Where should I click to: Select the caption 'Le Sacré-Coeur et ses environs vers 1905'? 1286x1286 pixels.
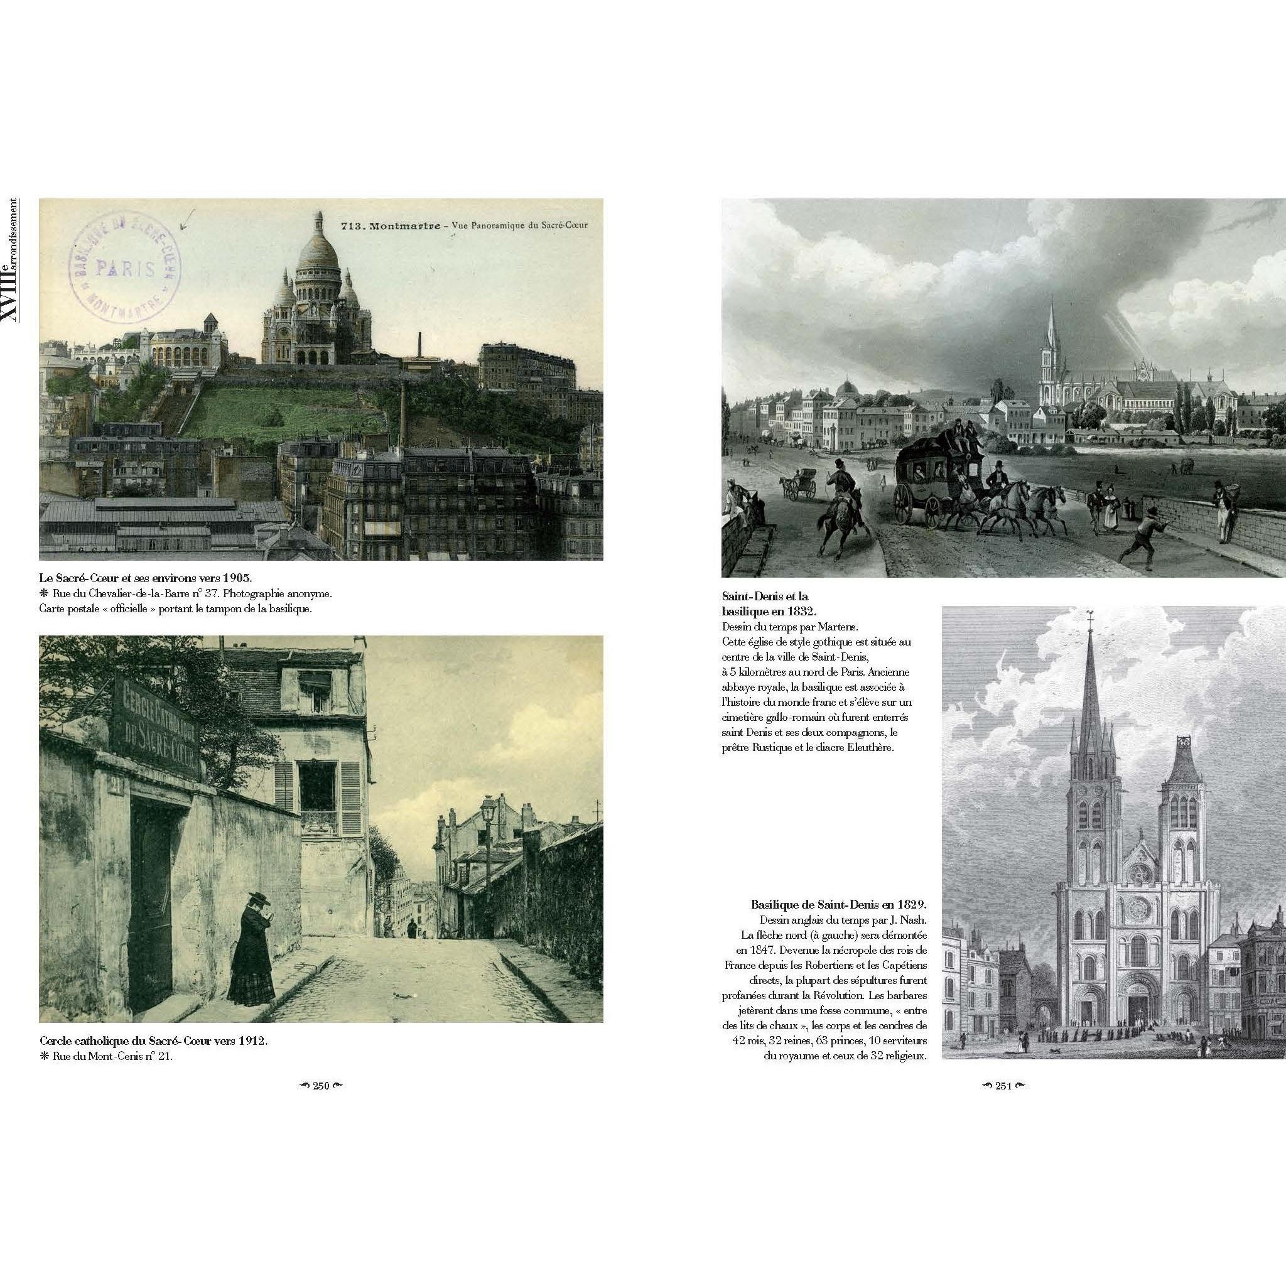pos(146,577)
